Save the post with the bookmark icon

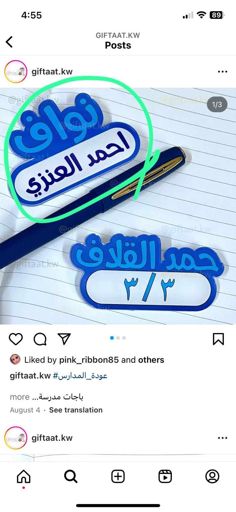pos(218,339)
